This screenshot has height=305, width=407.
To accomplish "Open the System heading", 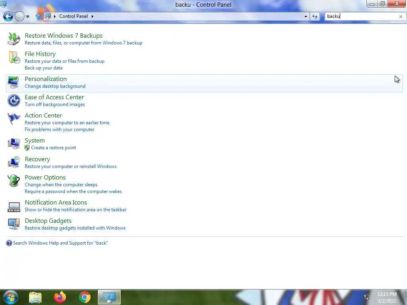I will 35,140.
